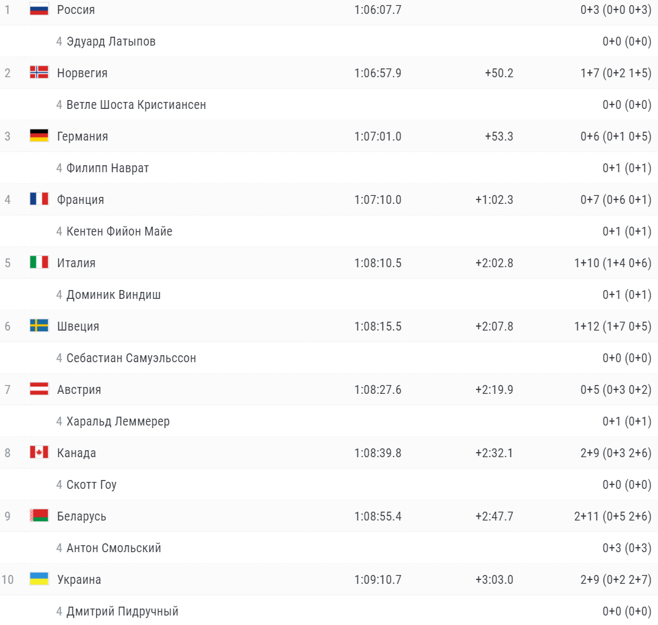Click the Italian flag icon
This screenshot has width=658, height=625.
(39, 263)
